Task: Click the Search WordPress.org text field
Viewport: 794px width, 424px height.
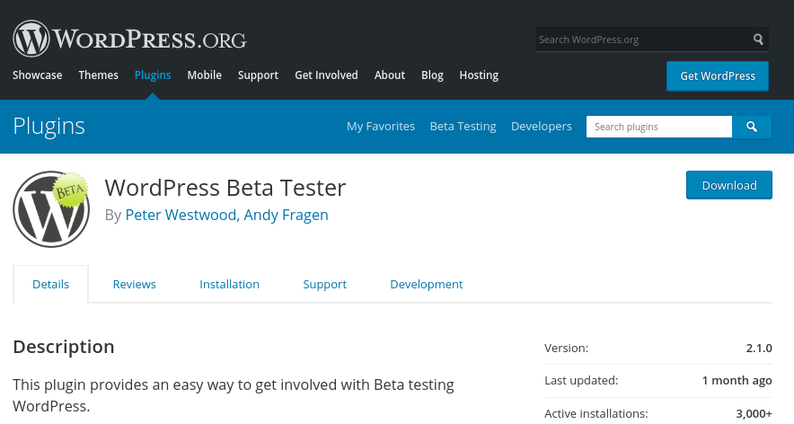Action: point(641,40)
